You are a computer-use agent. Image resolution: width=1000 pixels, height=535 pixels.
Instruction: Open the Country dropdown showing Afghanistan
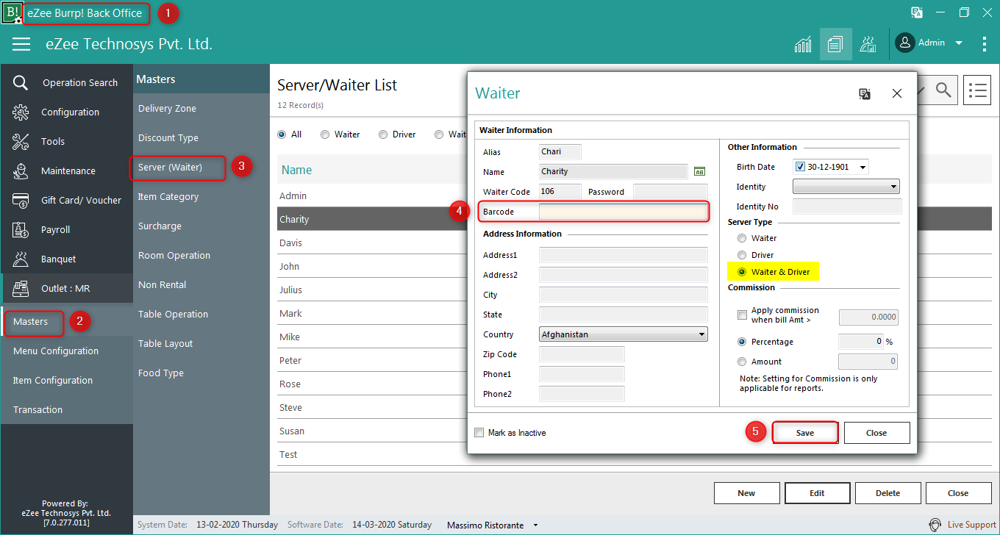(624, 334)
